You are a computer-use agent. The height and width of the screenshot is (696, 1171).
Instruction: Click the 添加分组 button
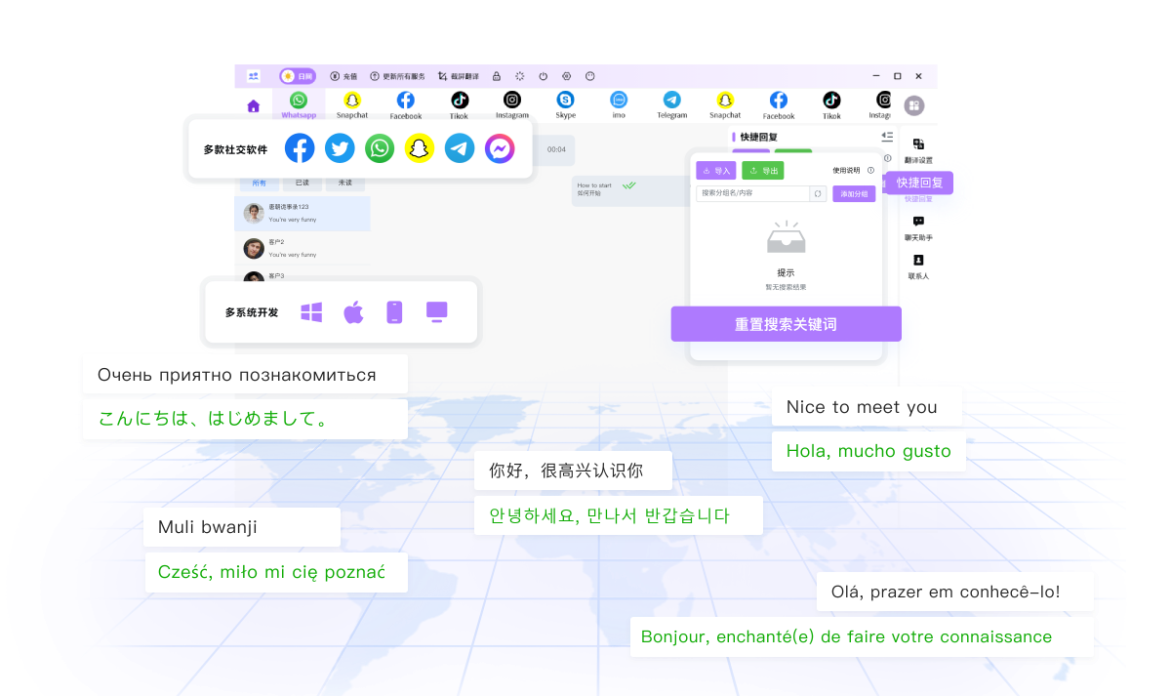point(854,193)
